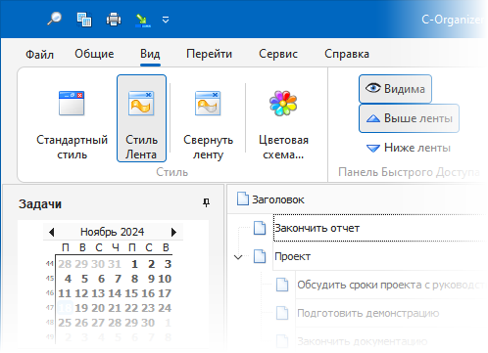
Task: Select November 8 in the calendar
Action: (134, 279)
